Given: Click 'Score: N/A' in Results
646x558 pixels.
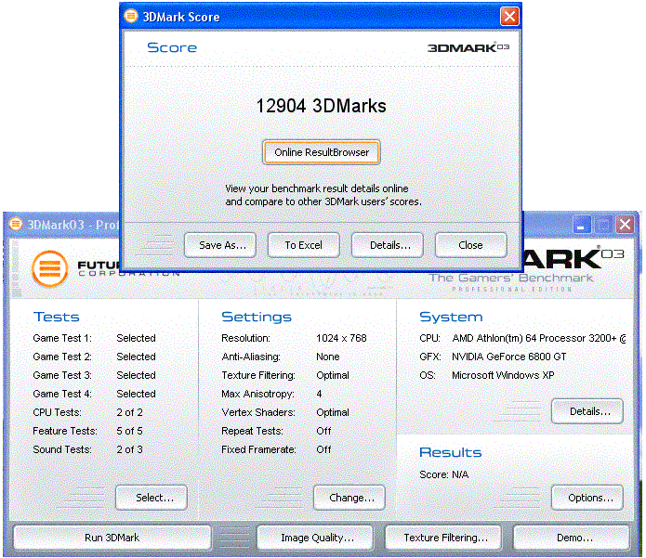Looking at the screenshot, I should (x=443, y=474).
